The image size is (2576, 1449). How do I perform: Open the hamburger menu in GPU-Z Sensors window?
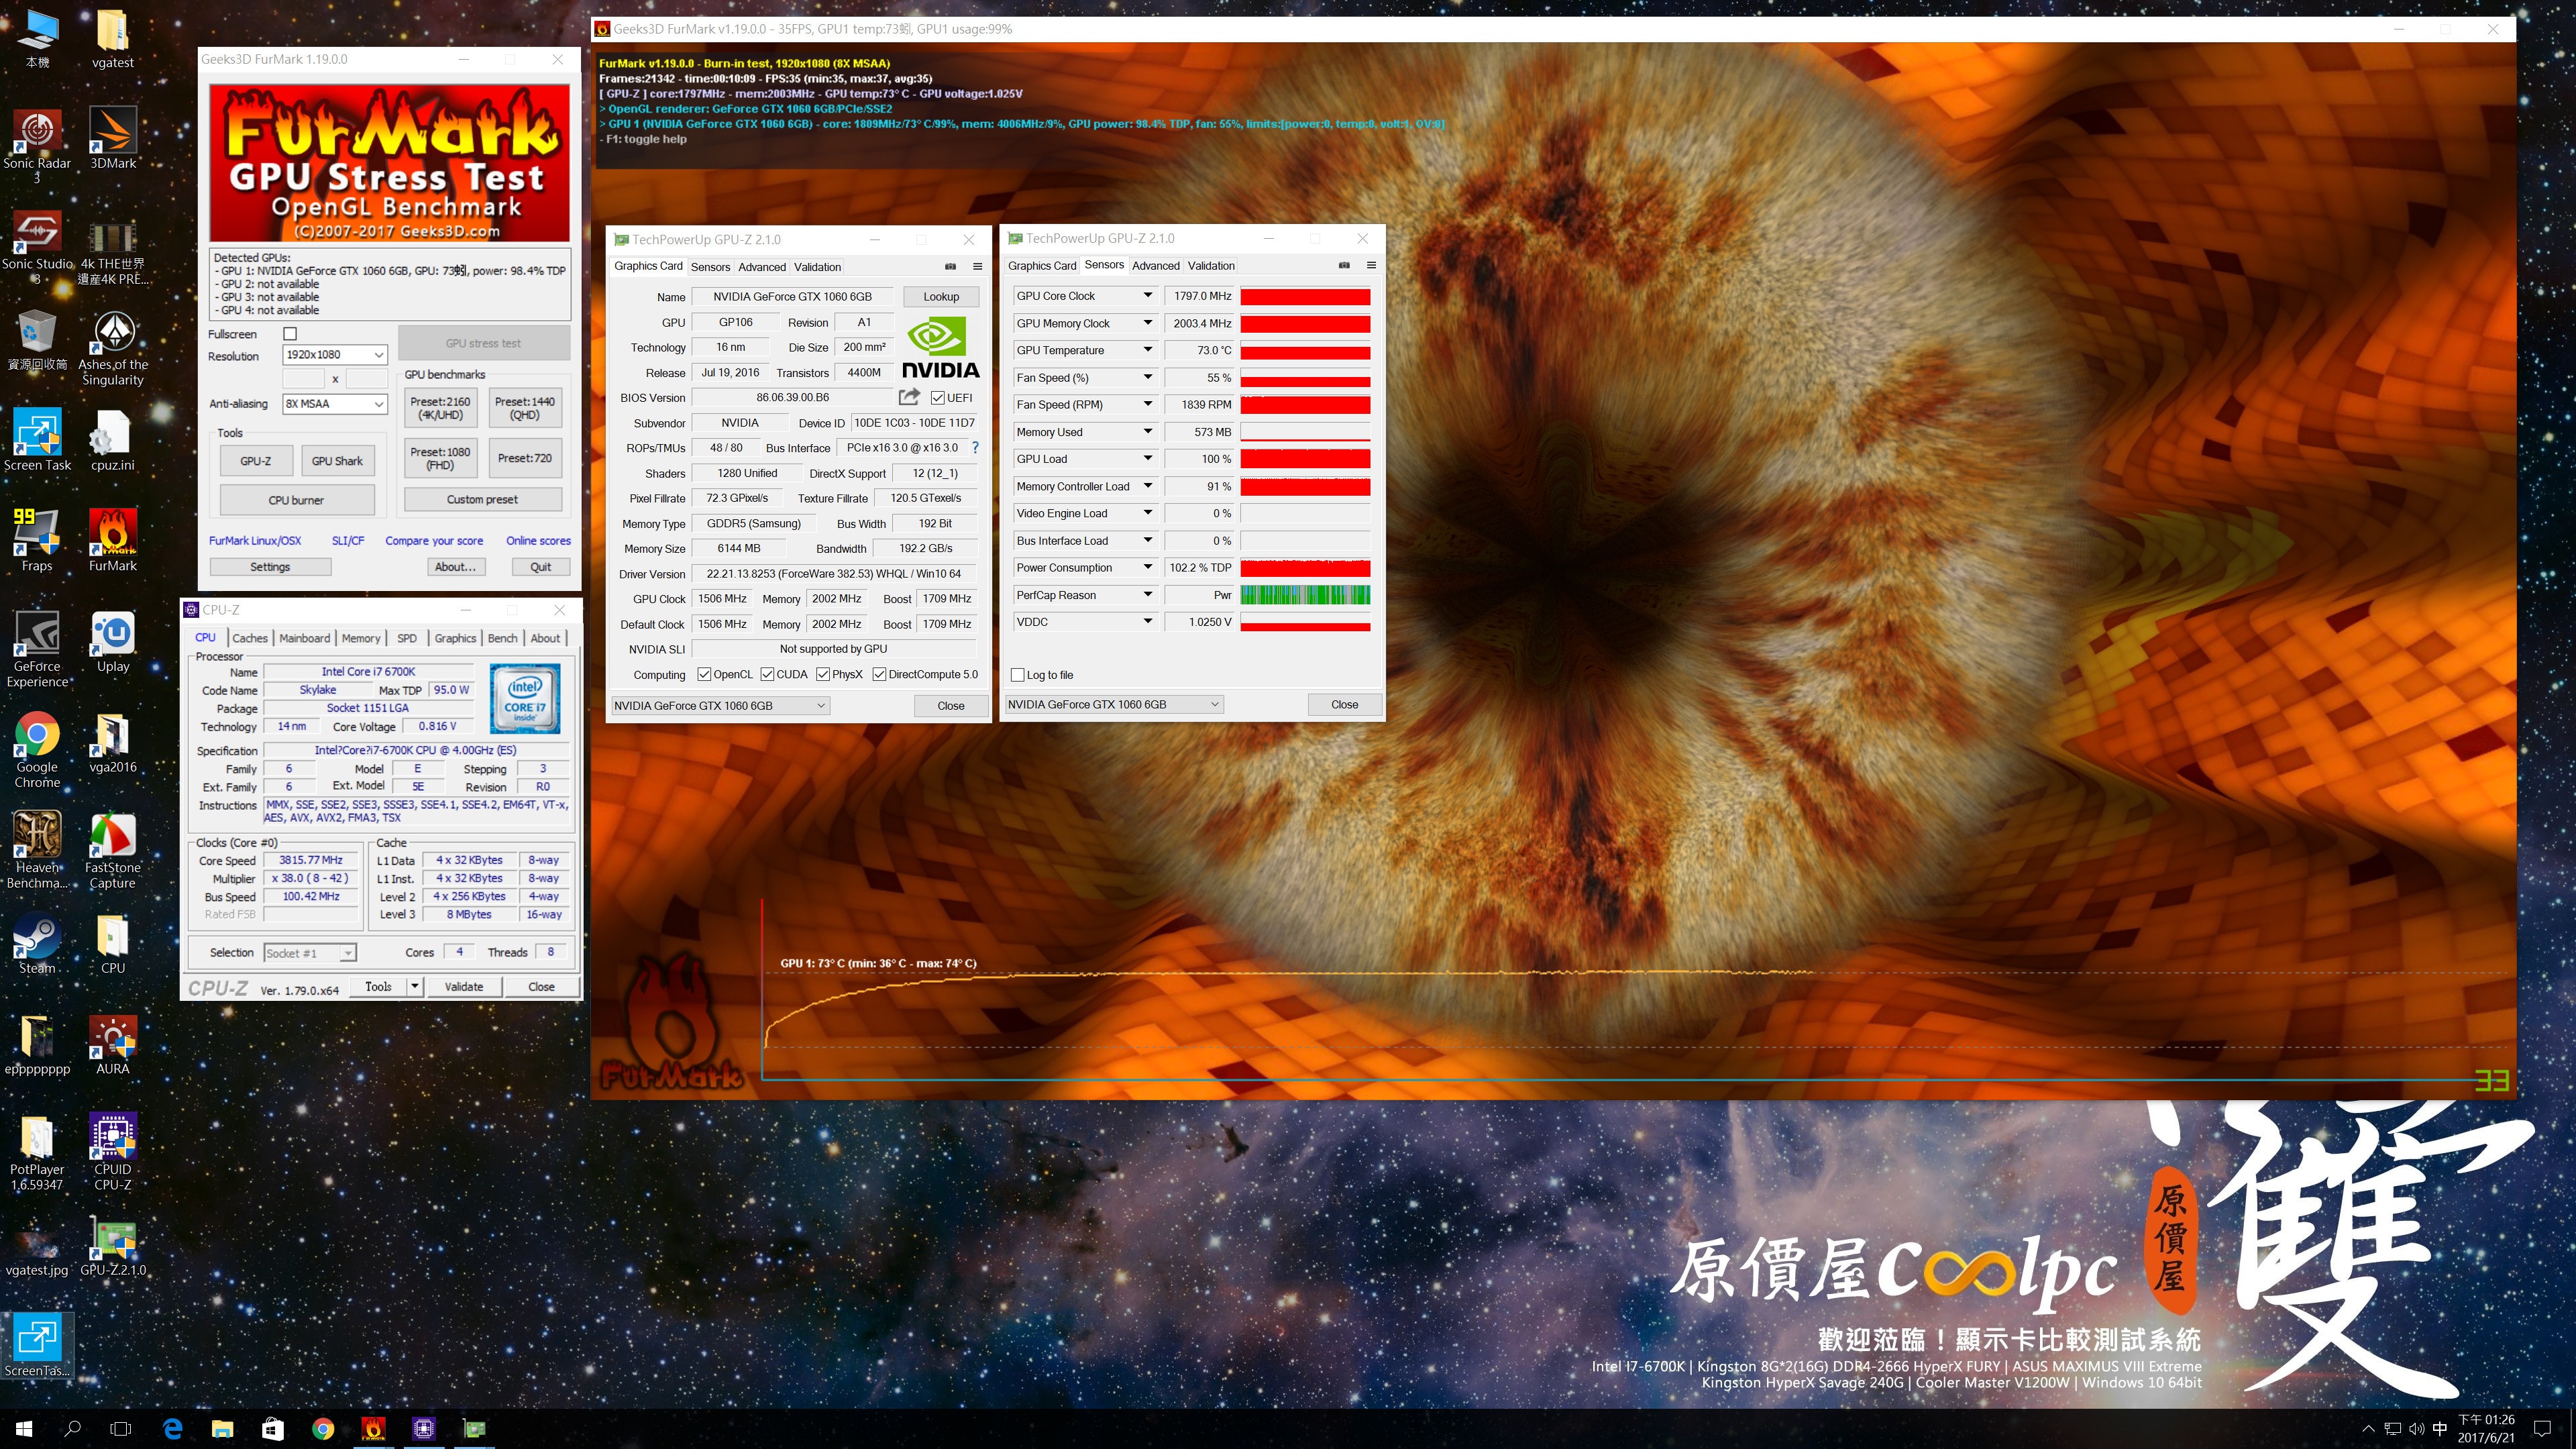click(1371, 265)
